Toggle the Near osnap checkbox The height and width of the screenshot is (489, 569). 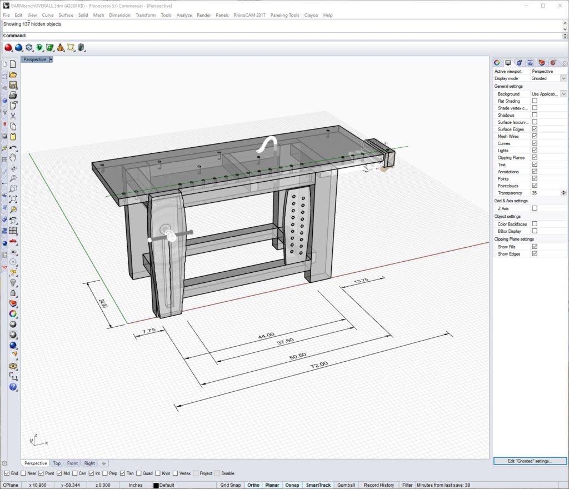tap(23, 473)
